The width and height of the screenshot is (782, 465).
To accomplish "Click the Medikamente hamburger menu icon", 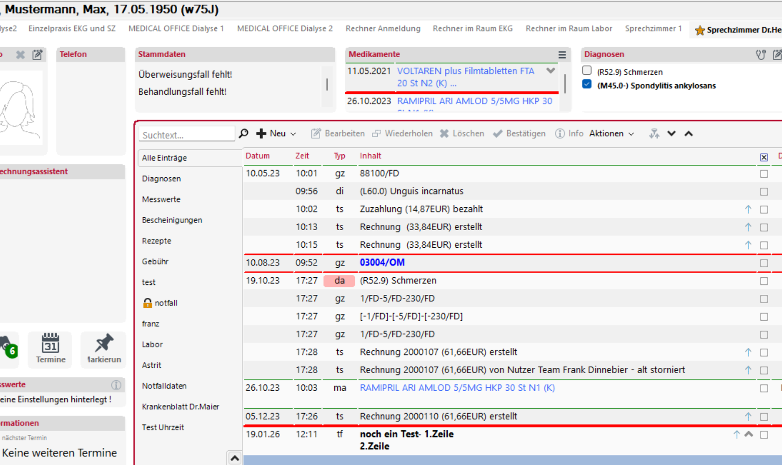I will tap(562, 55).
